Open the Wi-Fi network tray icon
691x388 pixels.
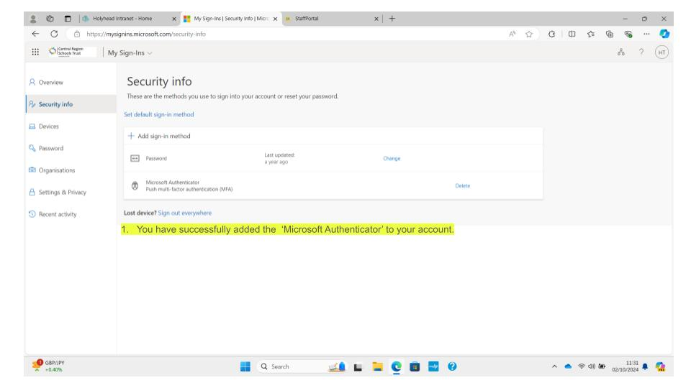(x=582, y=366)
